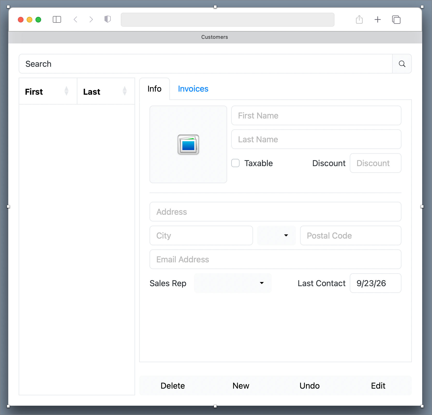Screen dimensions: 432x415
Task: Click the green zoom window button
Action: pos(38,20)
